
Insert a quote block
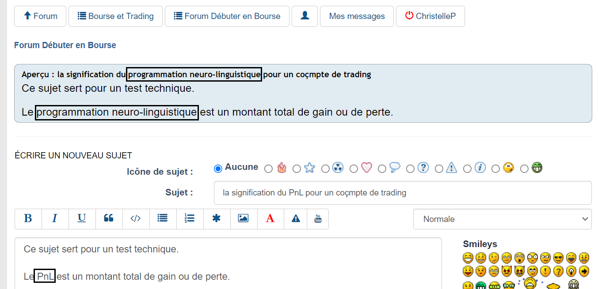pyautogui.click(x=109, y=219)
